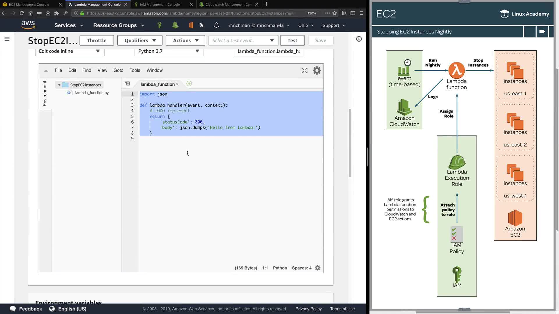559x314 pixels.
Task: Click the info circle icon
Action: pyautogui.click(x=359, y=39)
